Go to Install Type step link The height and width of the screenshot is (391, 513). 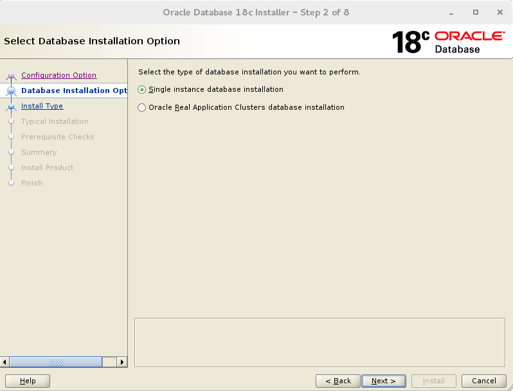coord(42,106)
